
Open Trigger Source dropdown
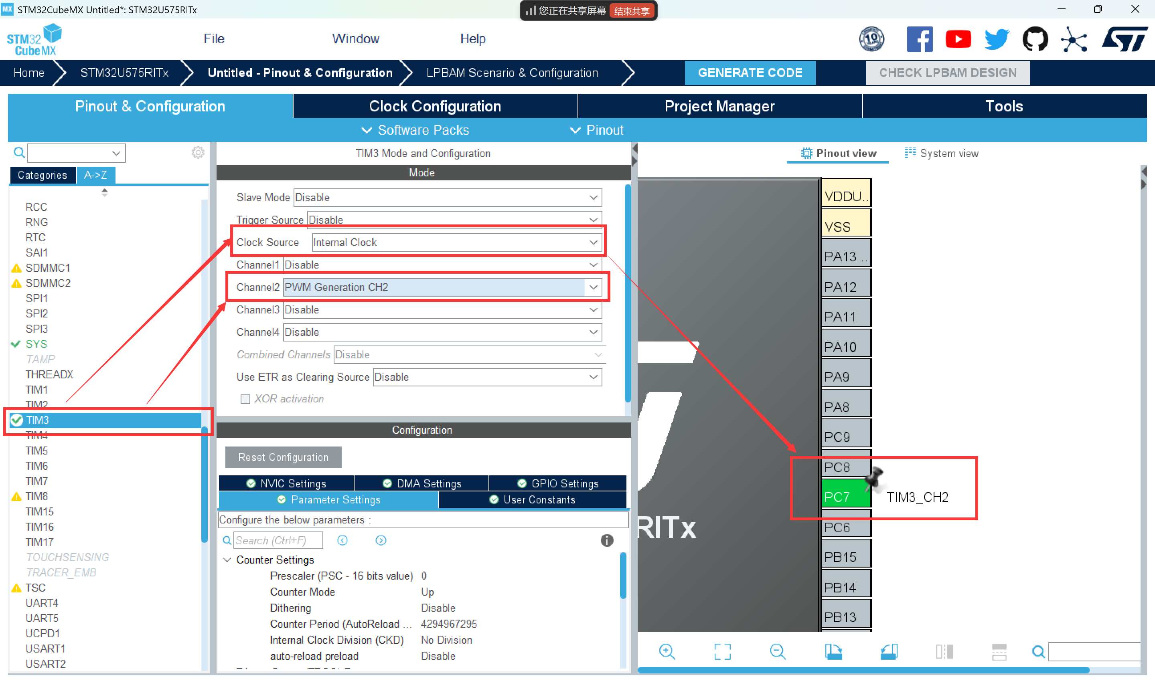[454, 220]
